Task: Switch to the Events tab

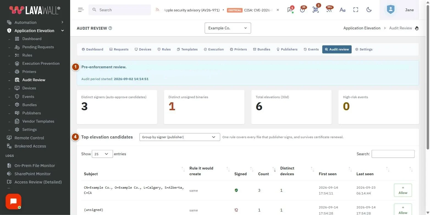Action: (311, 49)
